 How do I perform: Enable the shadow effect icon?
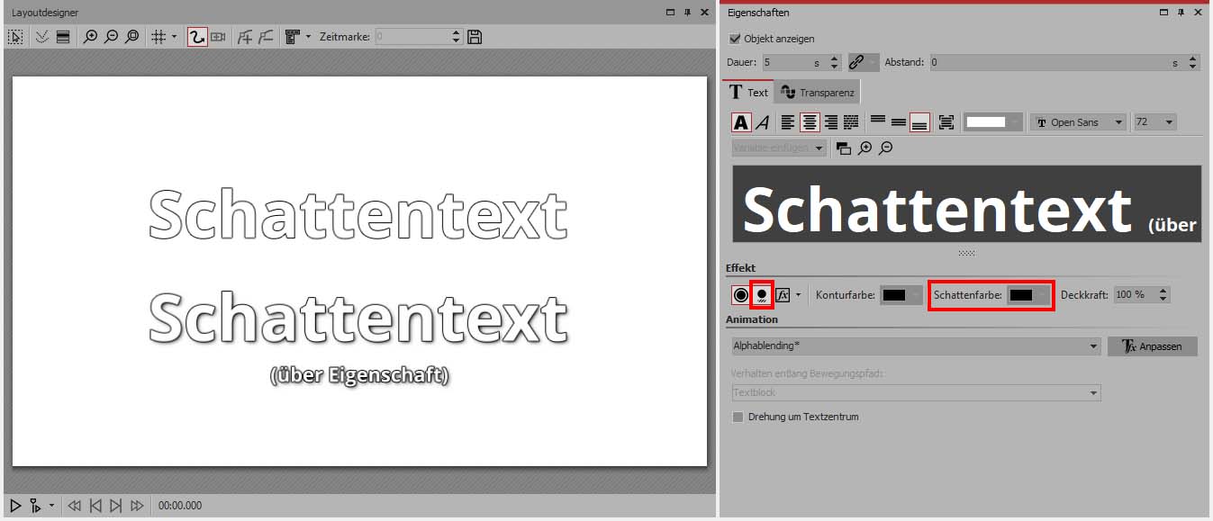pyautogui.click(x=762, y=294)
